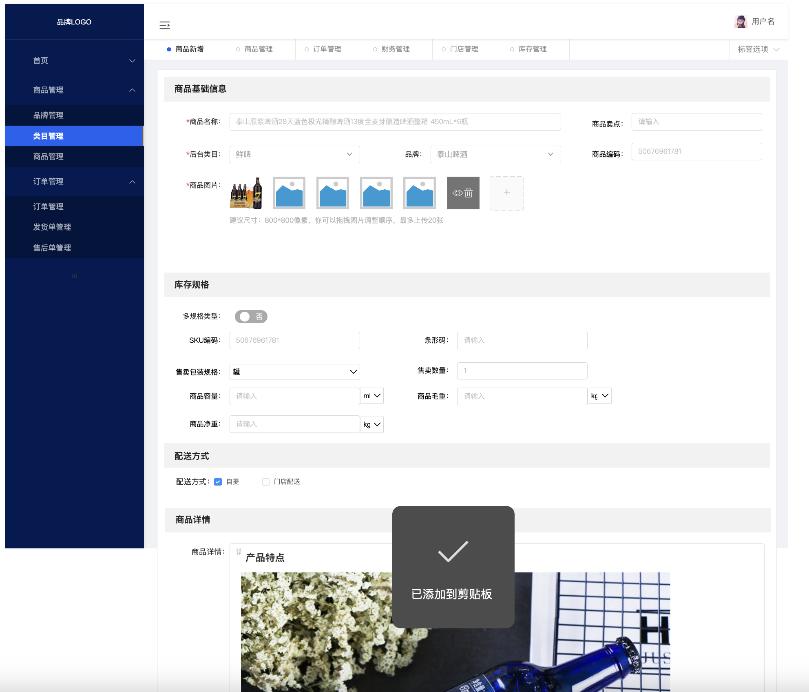Select the fourth blue placeholder image
Screen dimensions: 809x692
(420, 193)
